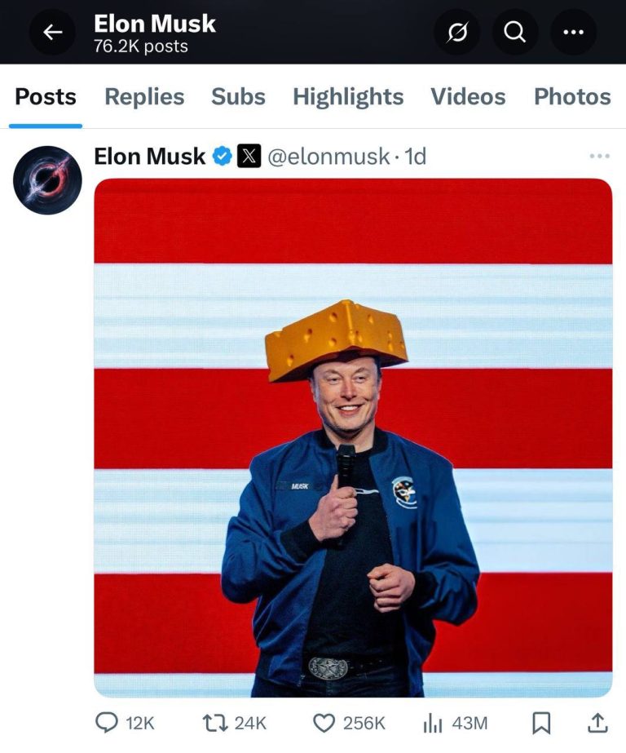This screenshot has width=626, height=753.
Task: Repost using the retweet arrows icon
Action: [215, 723]
